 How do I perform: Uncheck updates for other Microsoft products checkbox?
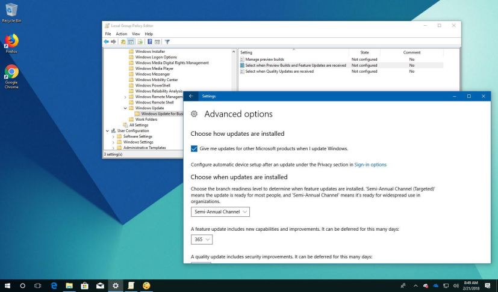(194, 148)
